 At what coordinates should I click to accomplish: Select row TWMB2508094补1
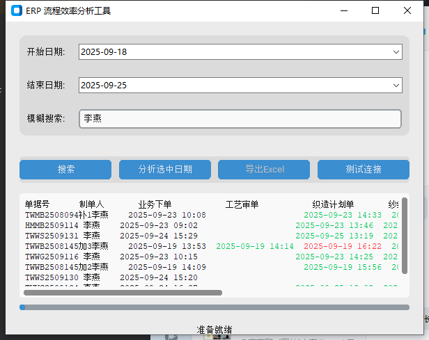click(212, 215)
